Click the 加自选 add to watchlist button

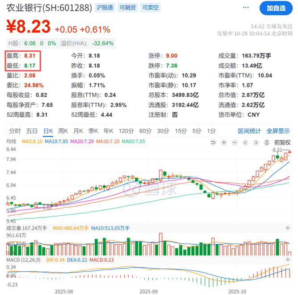click(276, 8)
